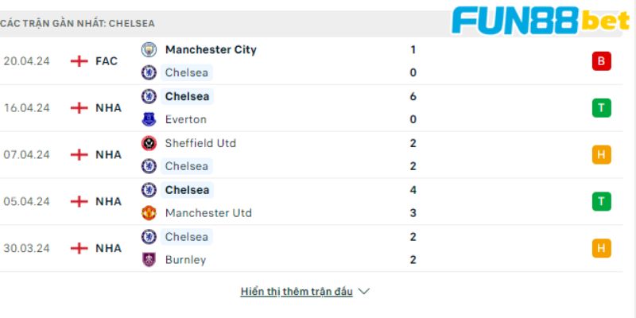
Task: Click orange H badge for Sheffield match
Action: (601, 154)
